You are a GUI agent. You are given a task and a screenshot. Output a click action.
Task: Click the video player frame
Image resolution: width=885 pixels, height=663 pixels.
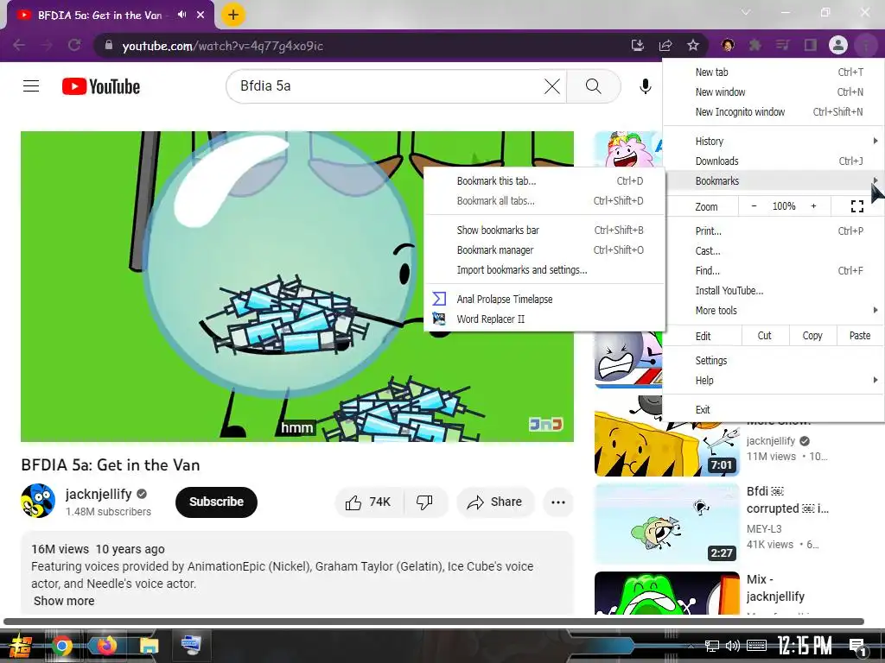[x=297, y=287]
